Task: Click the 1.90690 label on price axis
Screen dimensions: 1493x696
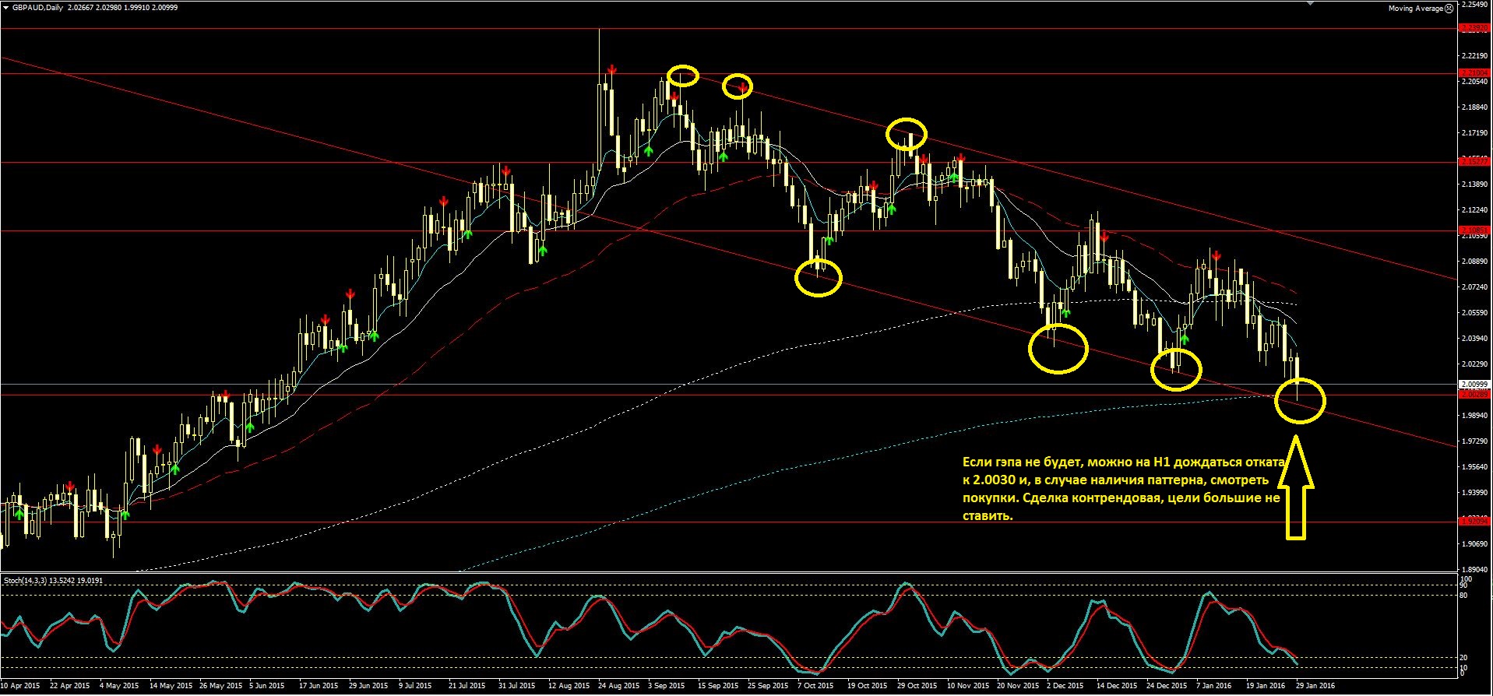Action: [x=1476, y=544]
